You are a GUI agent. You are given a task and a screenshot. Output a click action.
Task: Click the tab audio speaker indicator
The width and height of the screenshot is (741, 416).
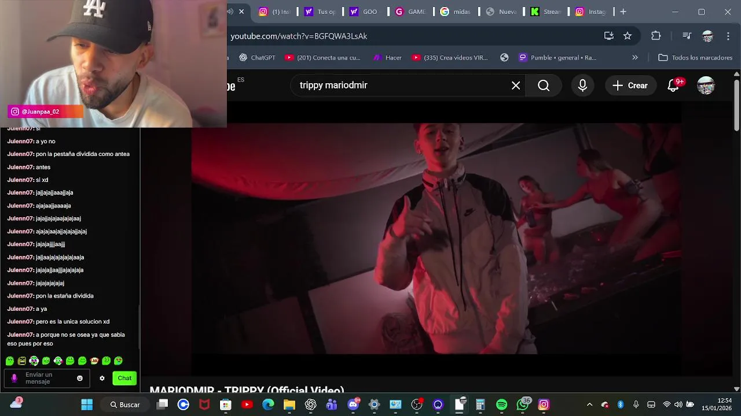tap(230, 12)
